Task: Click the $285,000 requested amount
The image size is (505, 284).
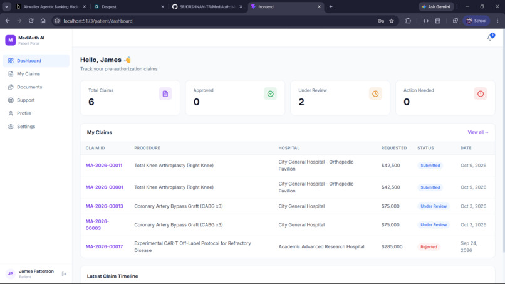Action: click(x=392, y=246)
